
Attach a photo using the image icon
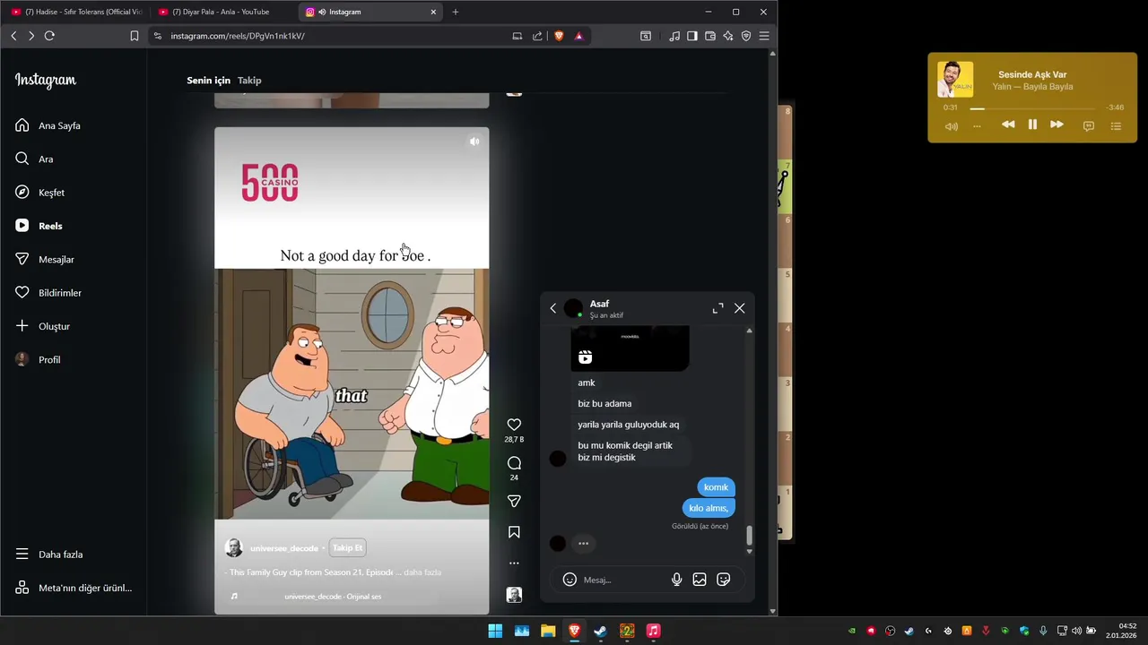(x=700, y=580)
